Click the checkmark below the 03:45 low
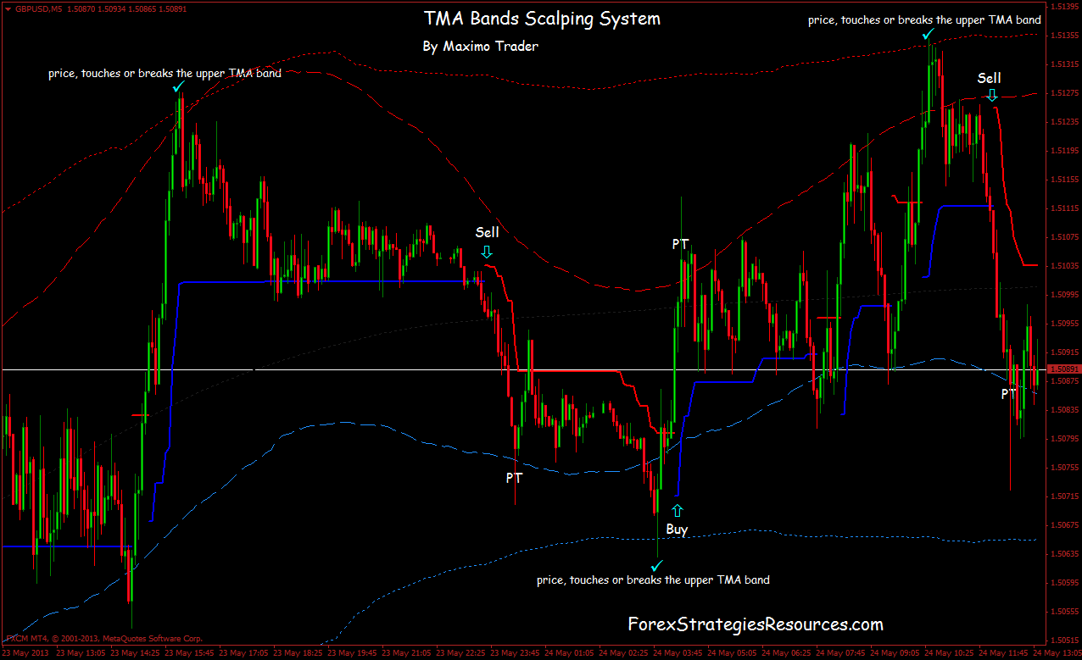Viewport: 1082px width, 660px height. (655, 565)
